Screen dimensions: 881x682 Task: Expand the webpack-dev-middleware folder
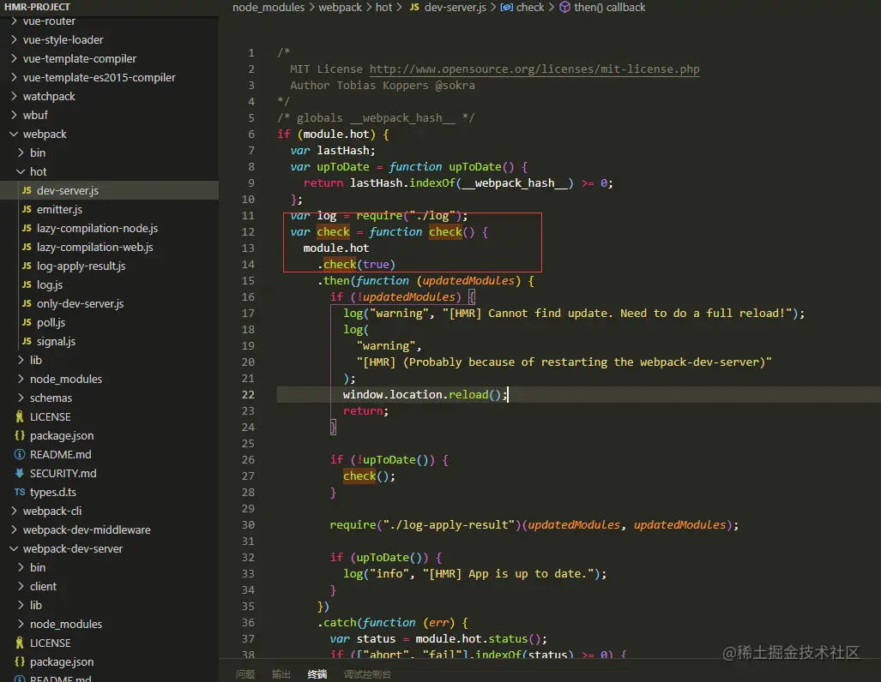click(14, 529)
